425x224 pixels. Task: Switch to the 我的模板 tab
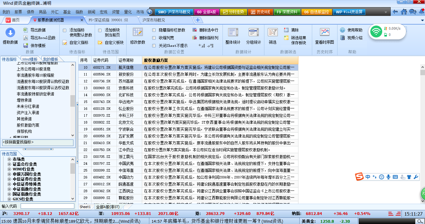(x=50, y=59)
